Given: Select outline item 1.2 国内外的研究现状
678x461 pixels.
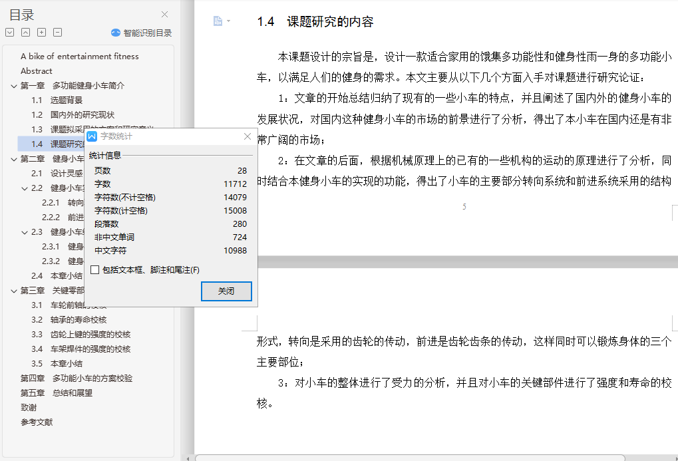Looking at the screenshot, I should 73,115.
